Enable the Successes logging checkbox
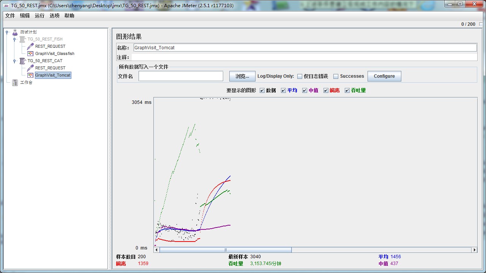The height and width of the screenshot is (273, 486). [336, 76]
